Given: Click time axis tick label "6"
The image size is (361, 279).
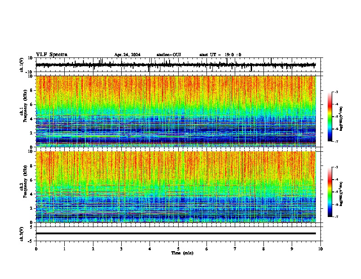Looking at the screenshot, I should 207,249.
